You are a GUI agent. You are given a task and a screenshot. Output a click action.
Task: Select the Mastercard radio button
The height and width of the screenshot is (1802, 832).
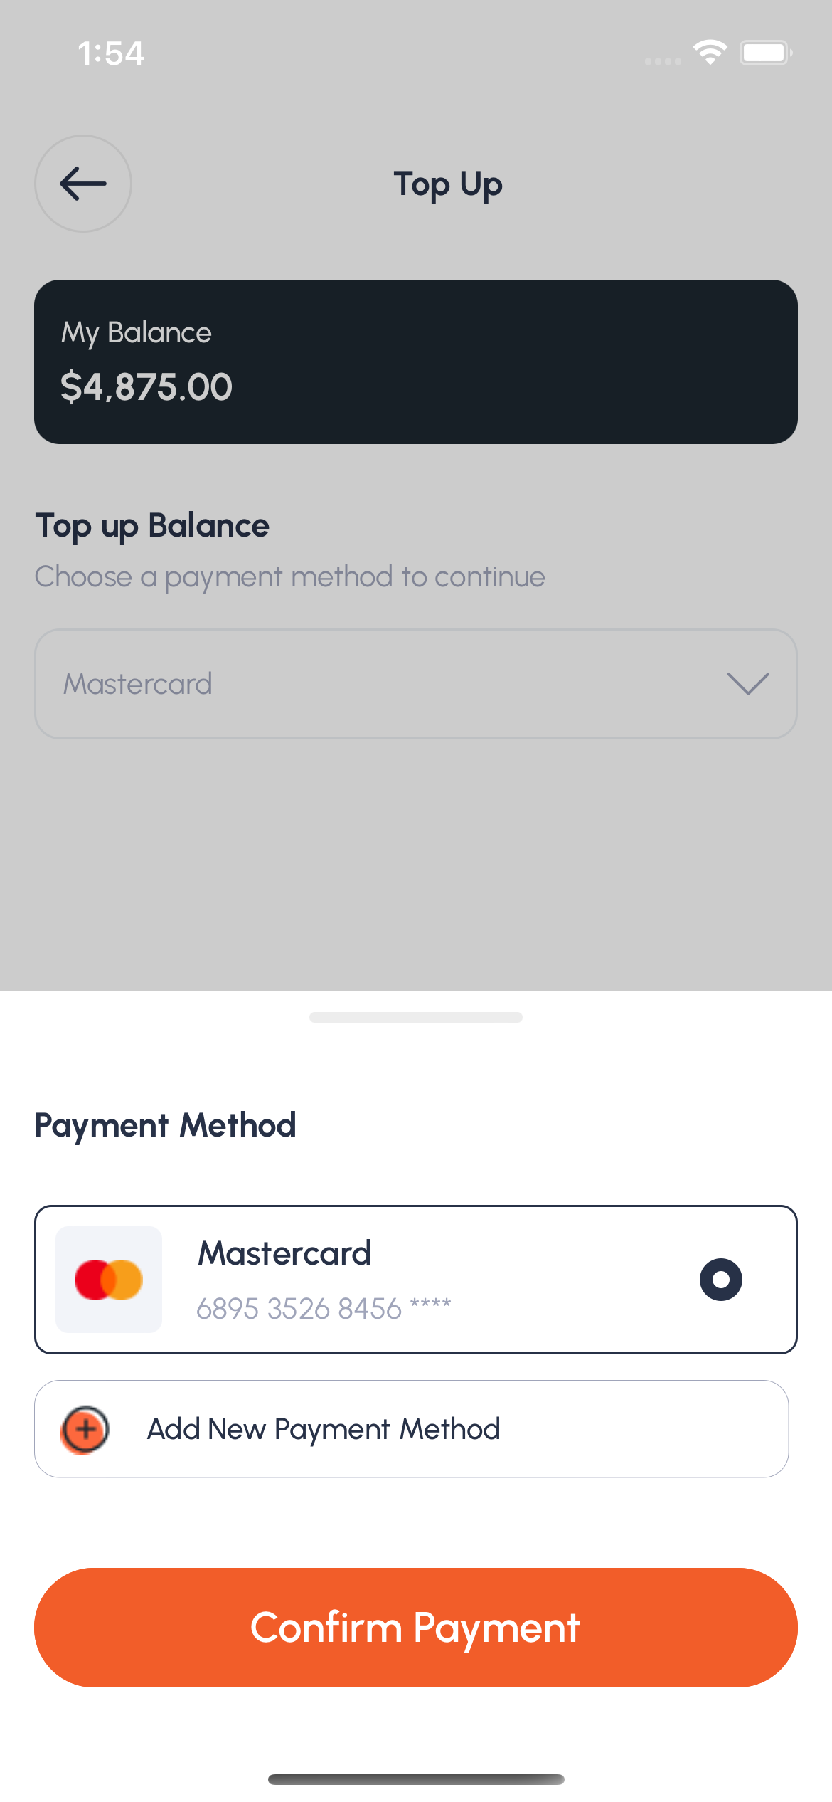click(x=720, y=1280)
